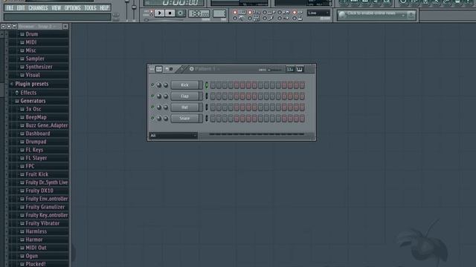Screen dimensions: 476x267
Task: Open the All channel filter dropdown
Action: (173, 136)
